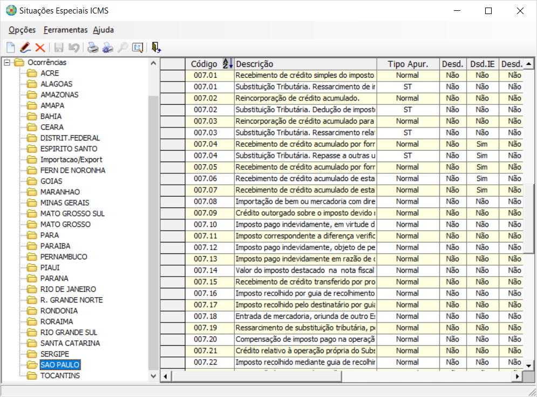The height and width of the screenshot is (397, 537).
Task: Click the horizontal scrollbar thumb
Action: click(256, 376)
